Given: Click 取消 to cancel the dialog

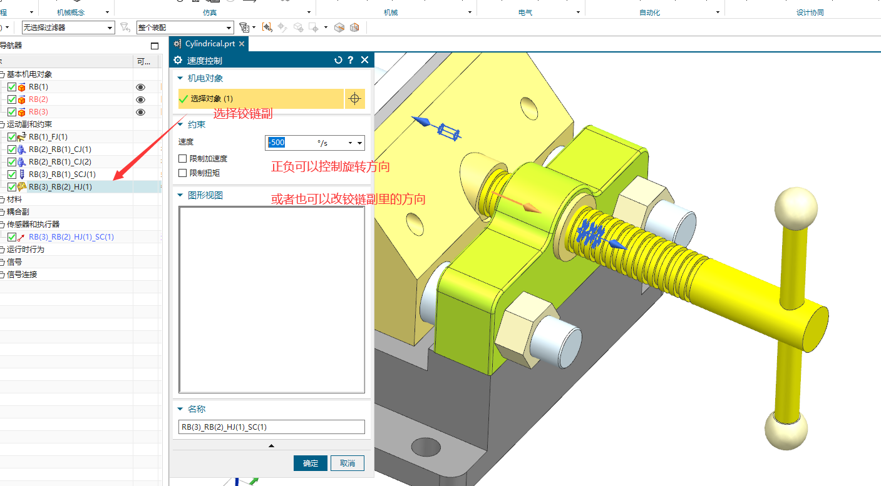Looking at the screenshot, I should pos(348,463).
